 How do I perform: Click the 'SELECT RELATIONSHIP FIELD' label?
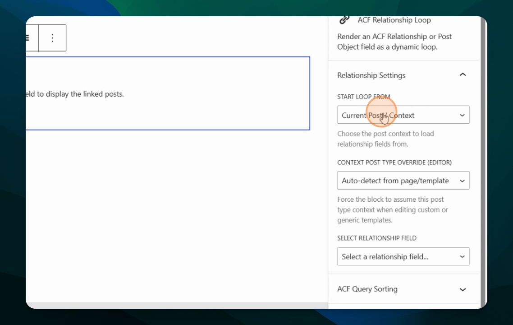[x=376, y=238]
